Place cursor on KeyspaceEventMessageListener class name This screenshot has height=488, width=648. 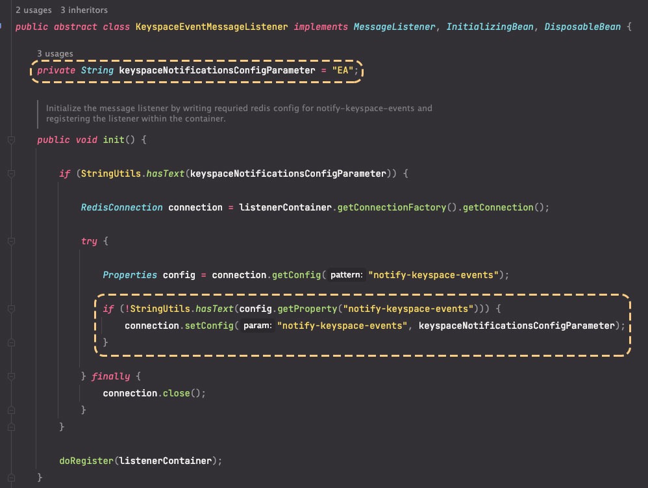[212, 27]
